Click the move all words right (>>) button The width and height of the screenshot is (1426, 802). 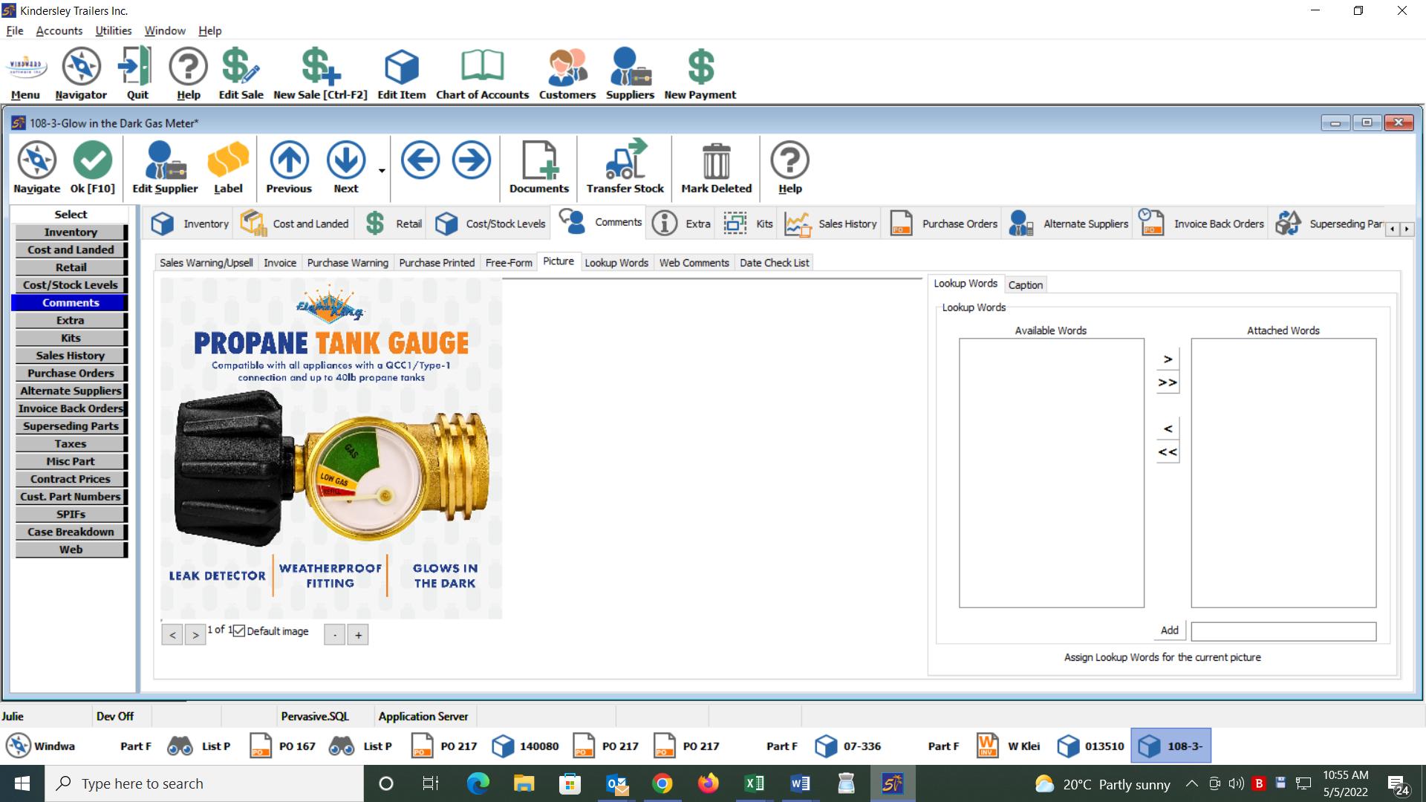(x=1168, y=382)
